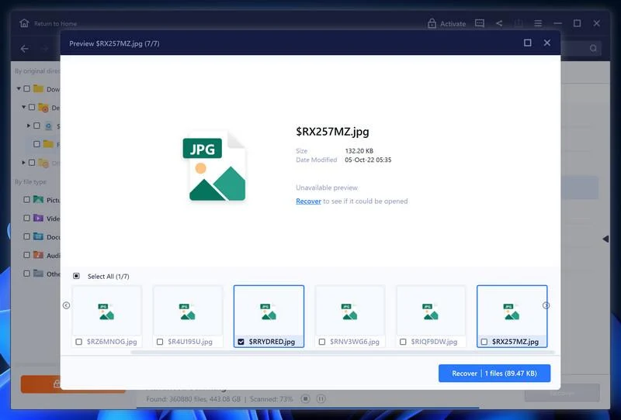Open the hamburger menu icon

538,23
